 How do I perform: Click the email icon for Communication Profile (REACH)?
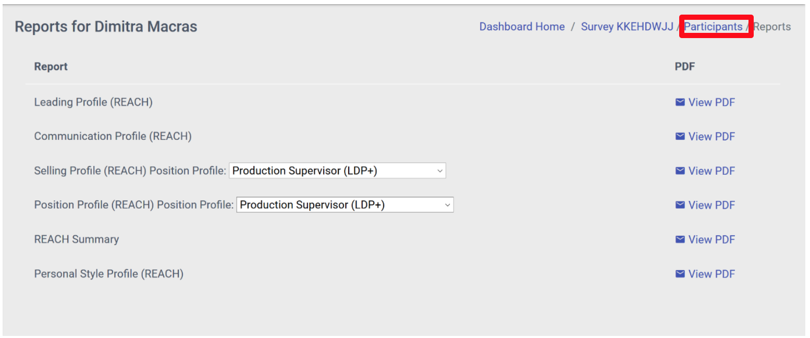[x=680, y=136]
